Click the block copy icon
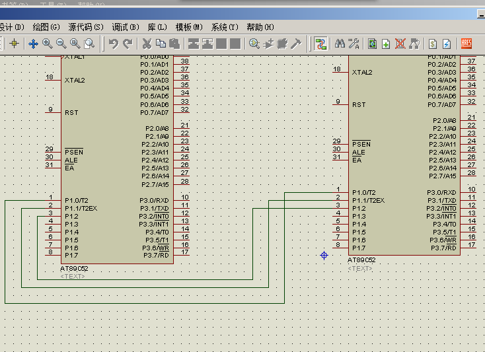 pyautogui.click(x=194, y=44)
